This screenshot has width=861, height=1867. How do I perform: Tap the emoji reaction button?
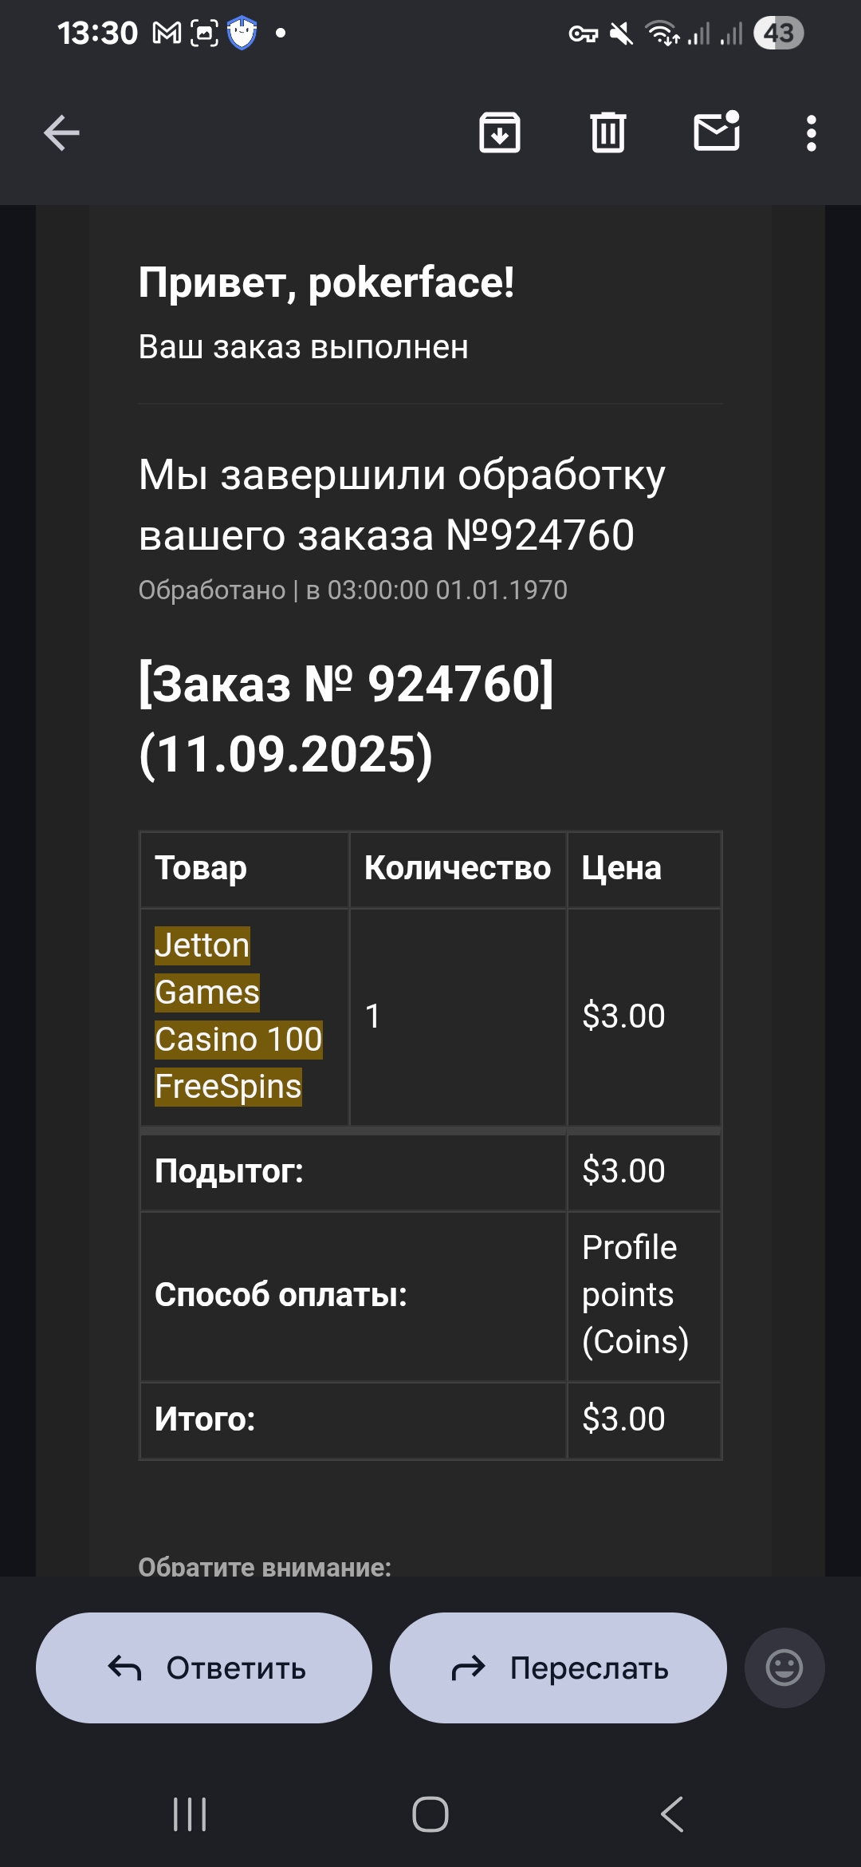[784, 1668]
